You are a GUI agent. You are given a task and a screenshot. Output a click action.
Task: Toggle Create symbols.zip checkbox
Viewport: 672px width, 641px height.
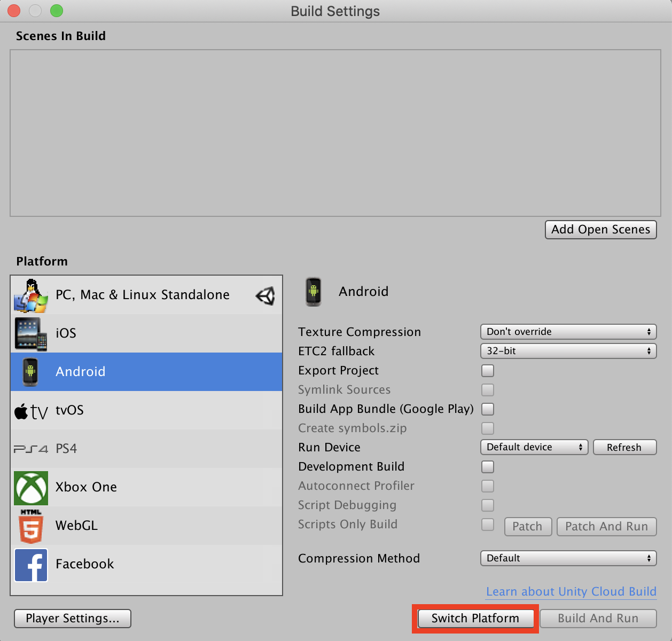coord(488,428)
